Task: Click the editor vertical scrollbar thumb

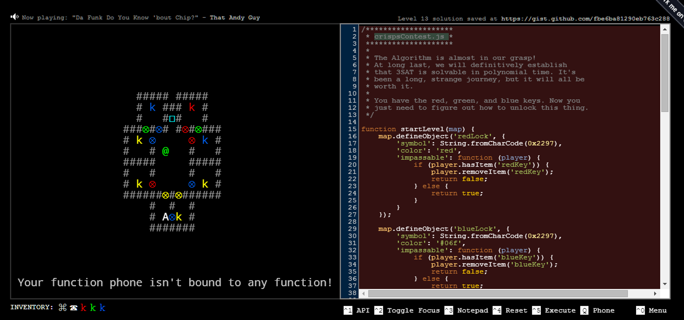Action: pyautogui.click(x=665, y=73)
